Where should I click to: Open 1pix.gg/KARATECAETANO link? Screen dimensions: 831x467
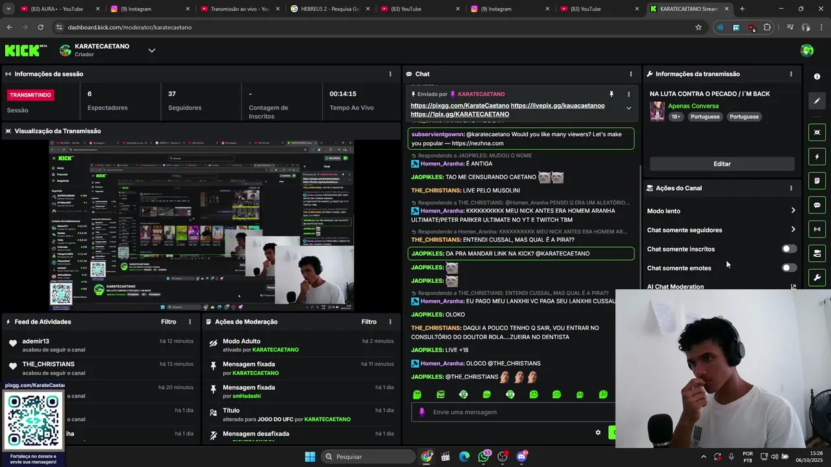(x=460, y=114)
